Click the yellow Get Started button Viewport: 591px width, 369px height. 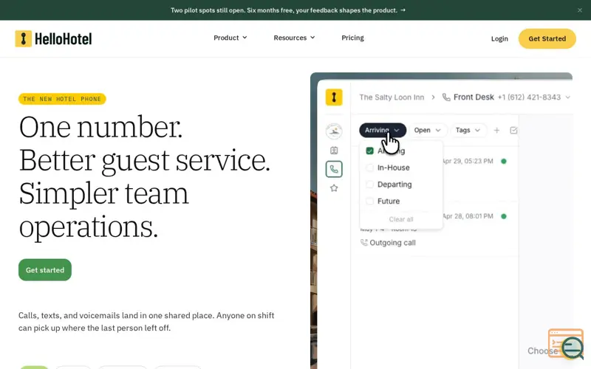click(547, 38)
